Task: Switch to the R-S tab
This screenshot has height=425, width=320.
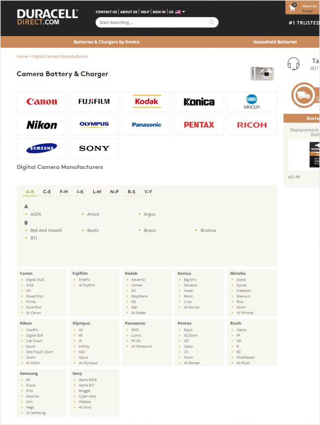Action: pyautogui.click(x=131, y=192)
